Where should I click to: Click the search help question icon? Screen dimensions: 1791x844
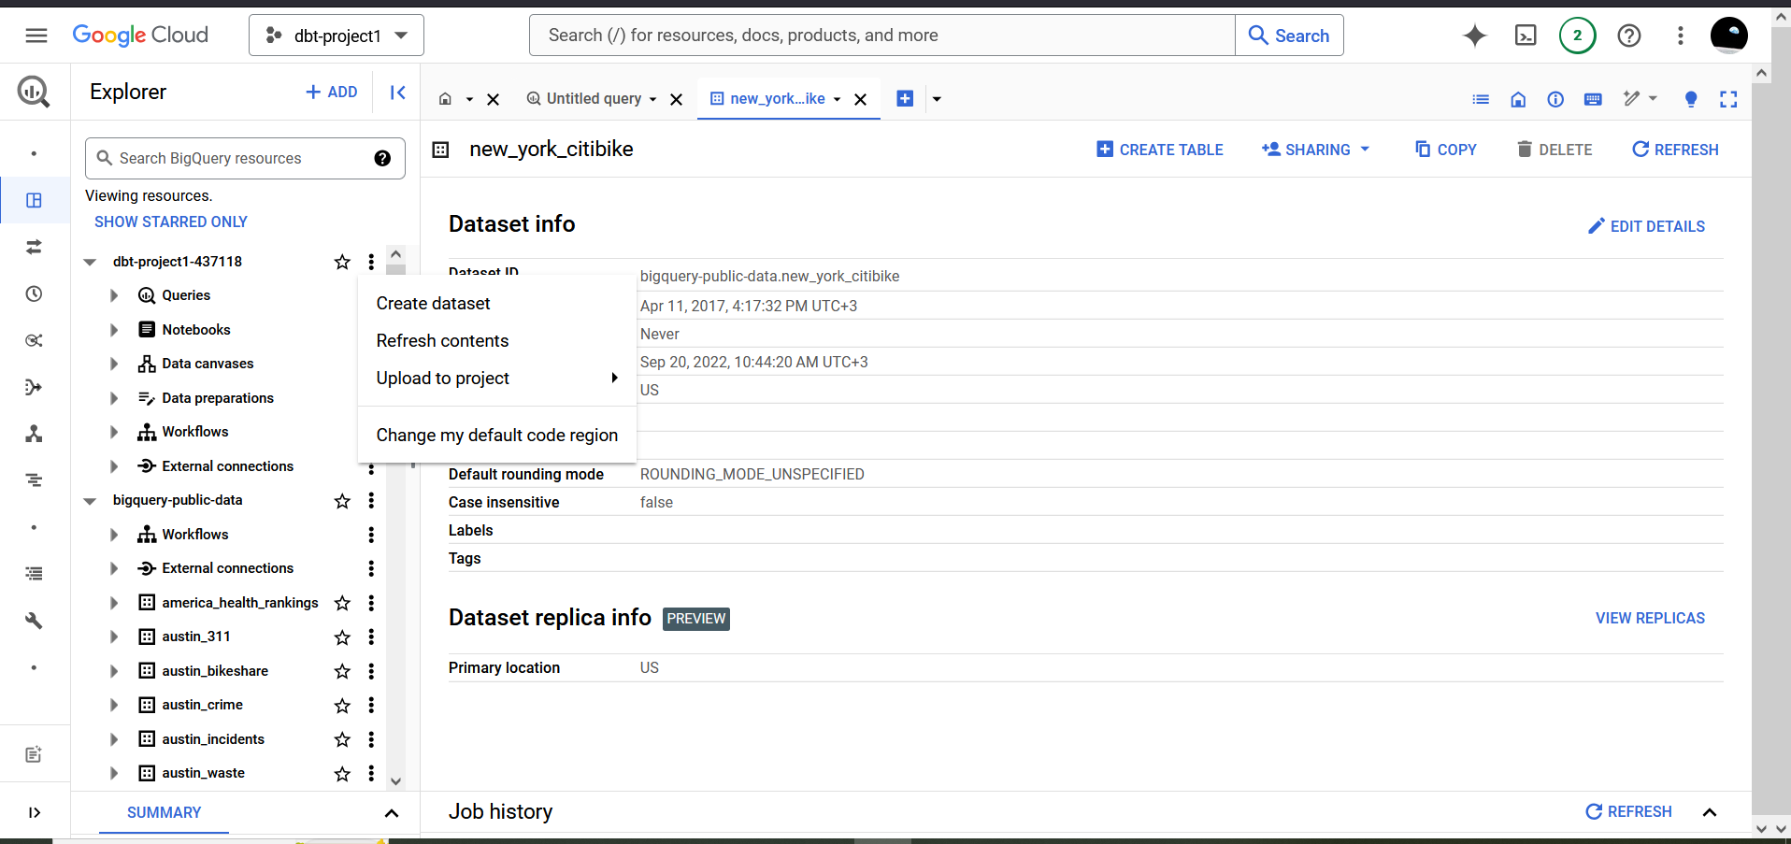pyautogui.click(x=382, y=158)
